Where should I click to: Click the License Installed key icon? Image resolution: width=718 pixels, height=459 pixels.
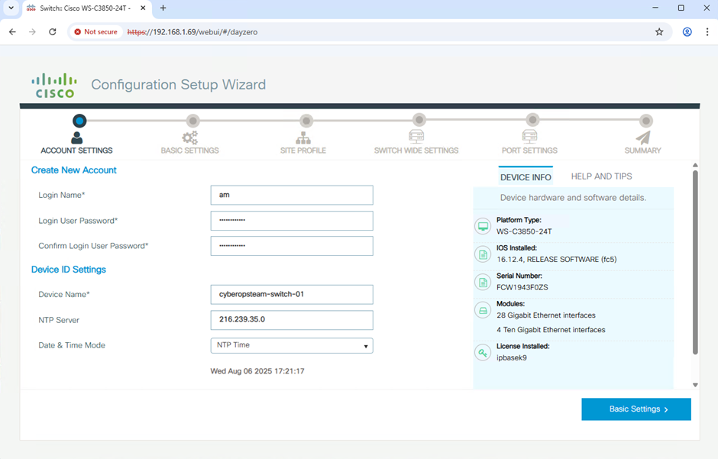pyautogui.click(x=483, y=352)
